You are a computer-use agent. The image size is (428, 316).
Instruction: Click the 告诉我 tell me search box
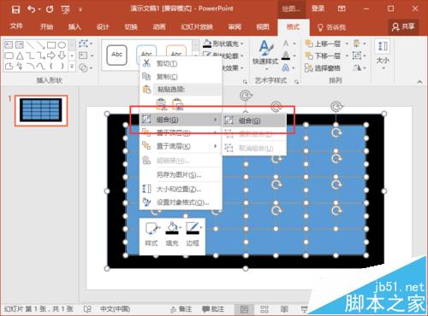(x=331, y=27)
